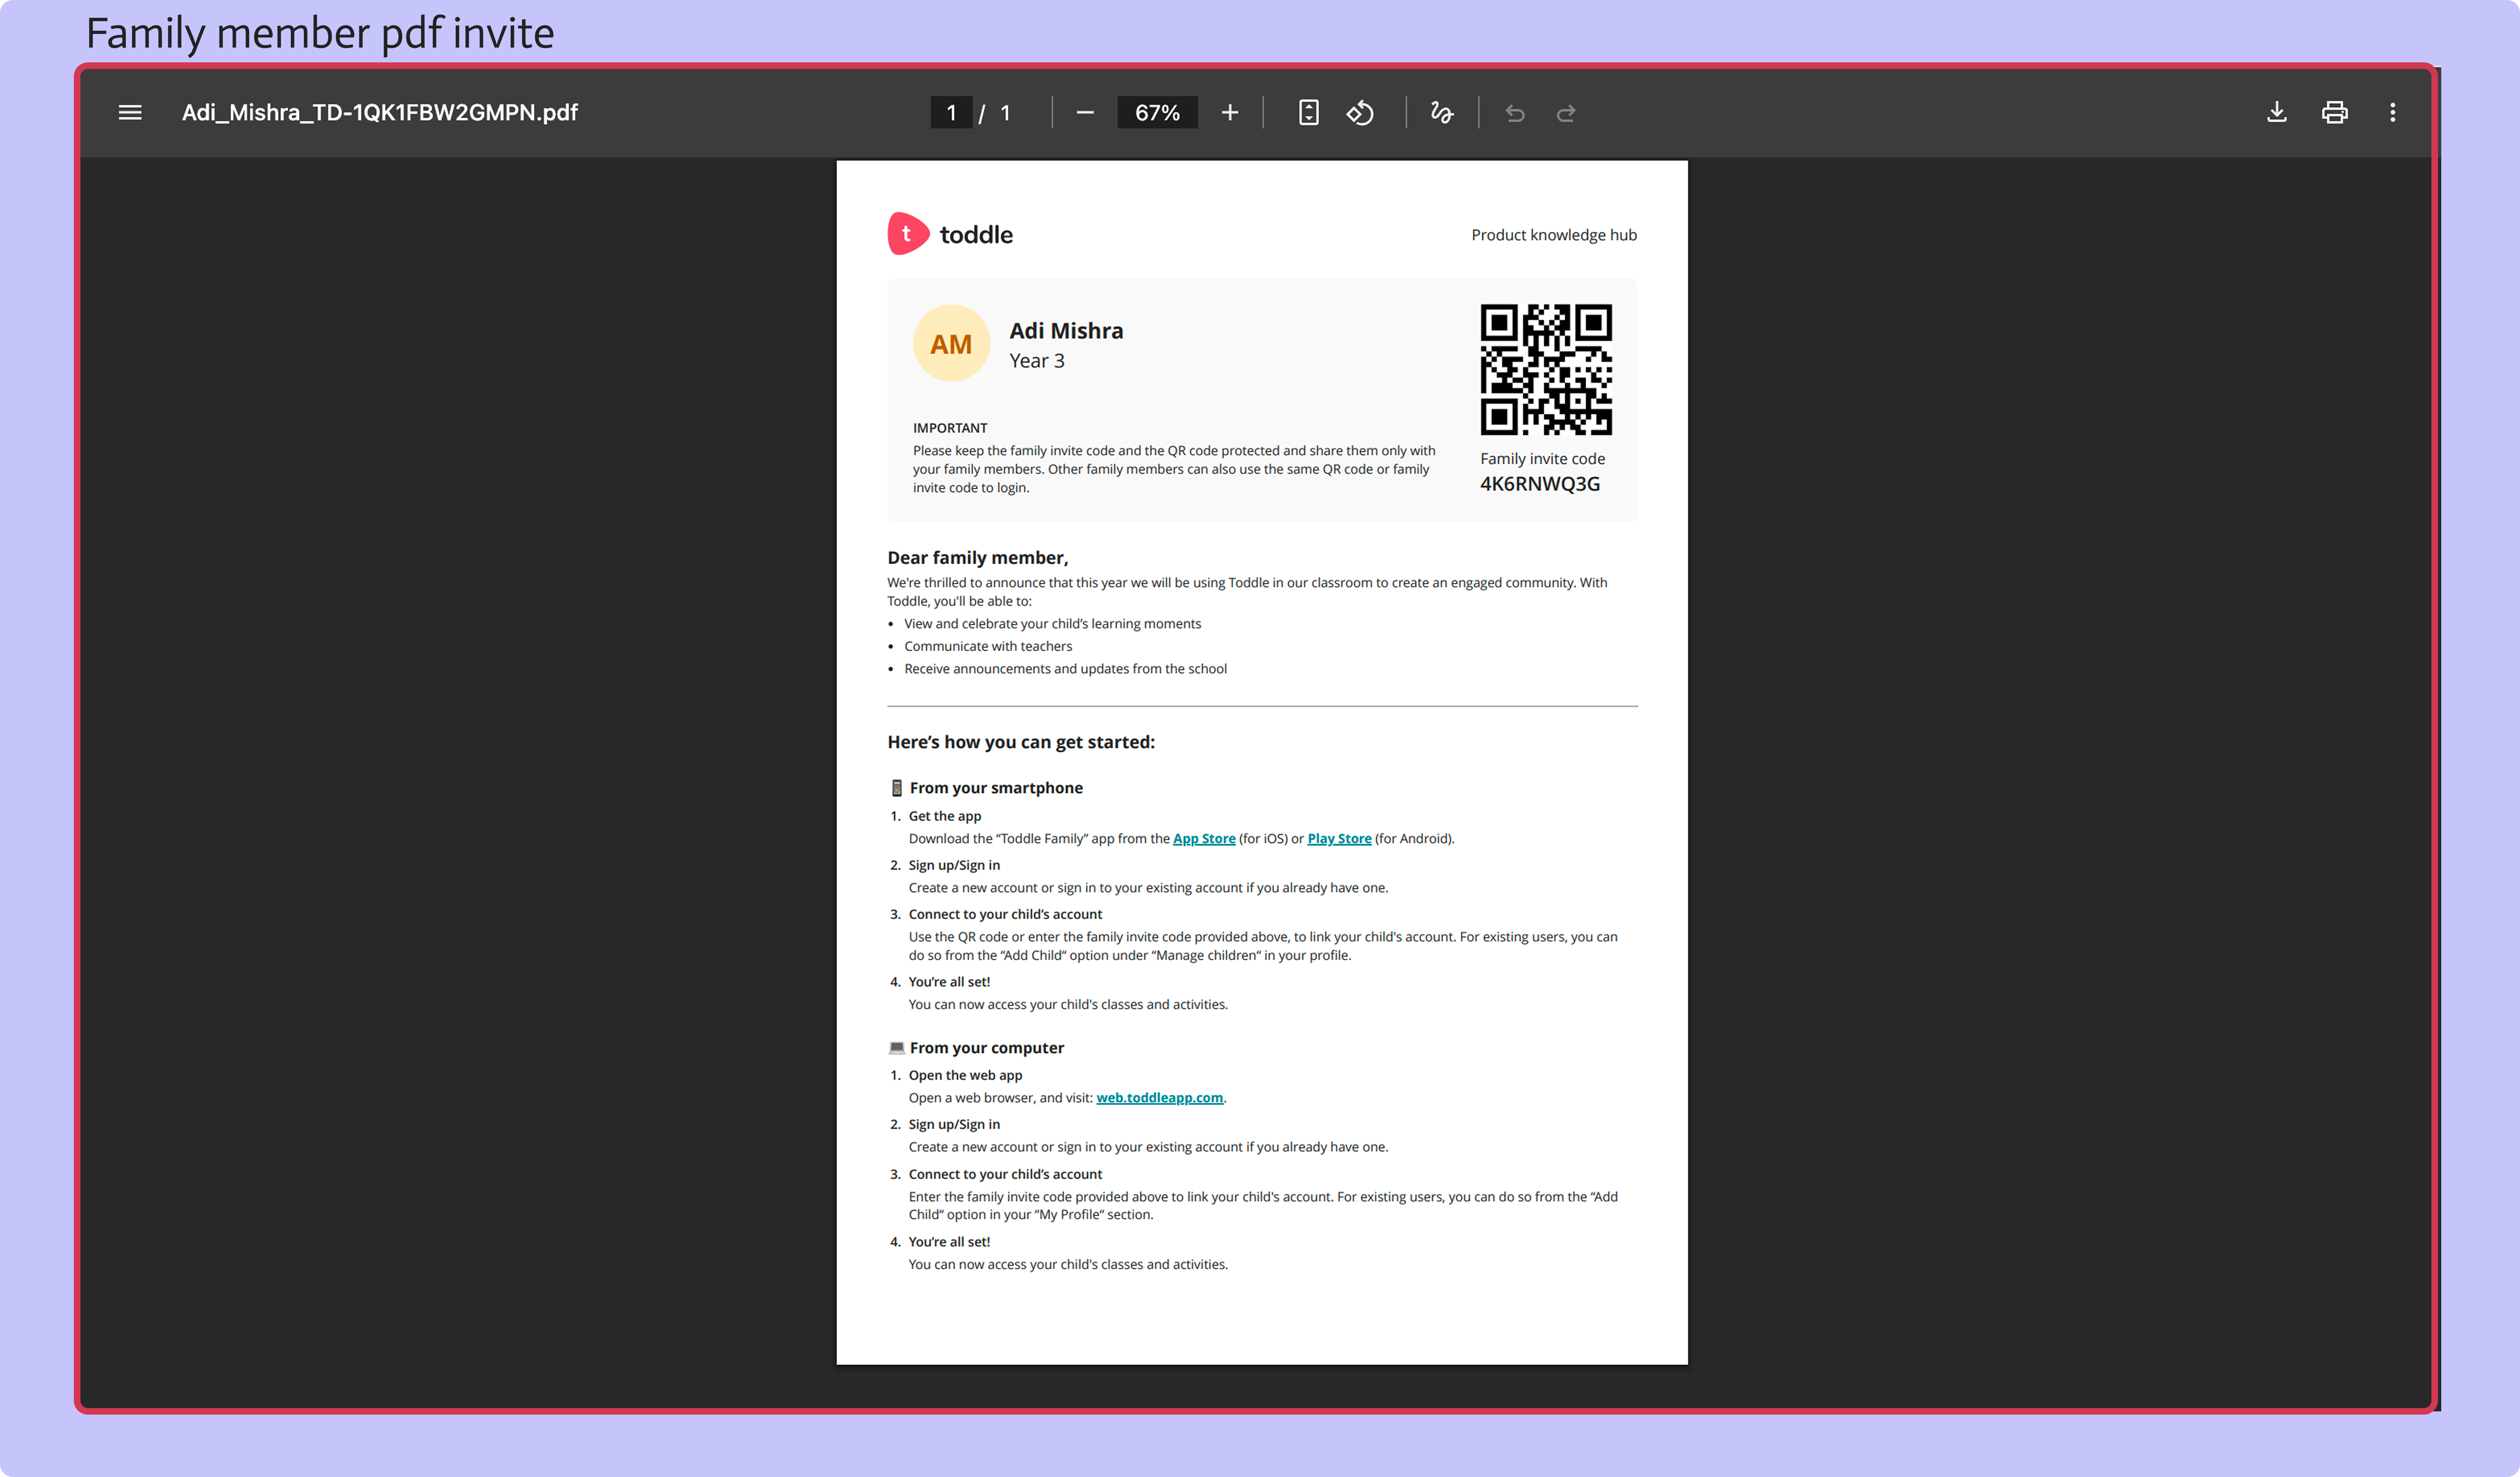The image size is (2520, 1477).
Task: Click the 'Family invite code' label
Action: (1543, 459)
